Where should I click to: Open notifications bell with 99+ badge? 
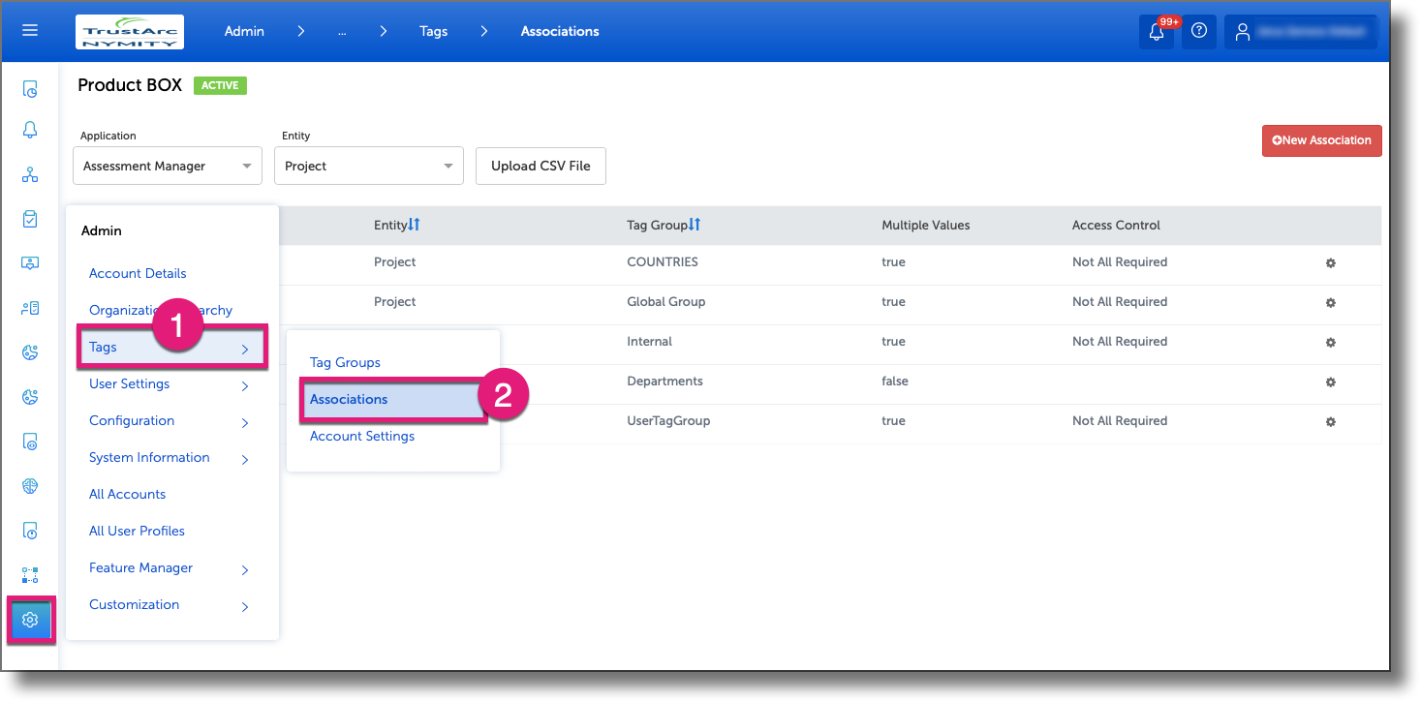click(x=1157, y=31)
